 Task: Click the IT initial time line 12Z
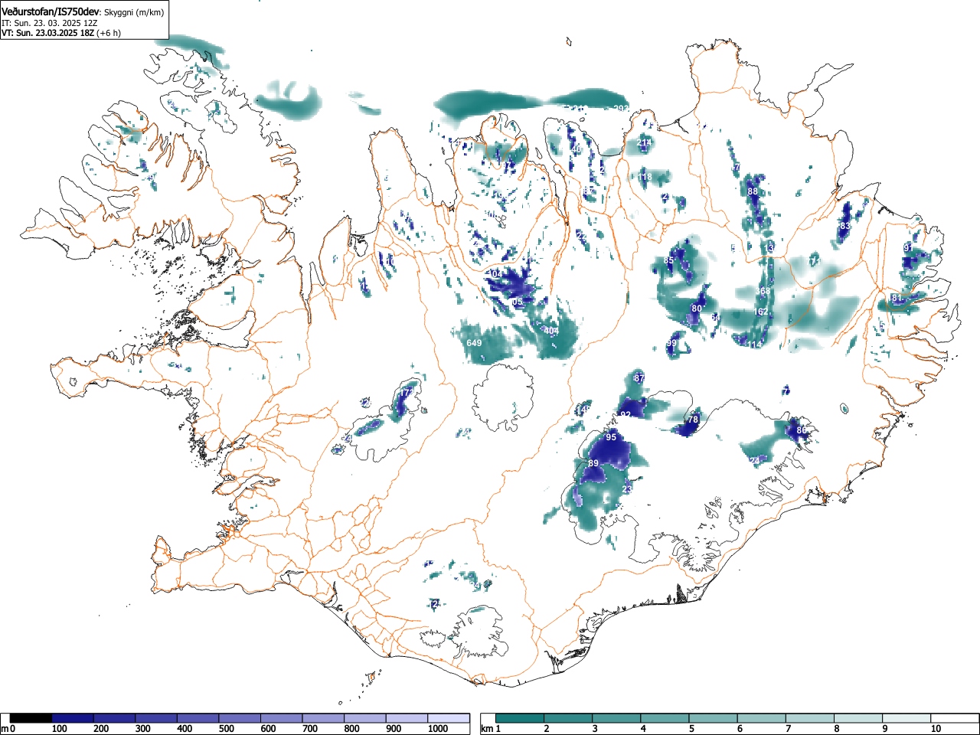(x=50, y=23)
